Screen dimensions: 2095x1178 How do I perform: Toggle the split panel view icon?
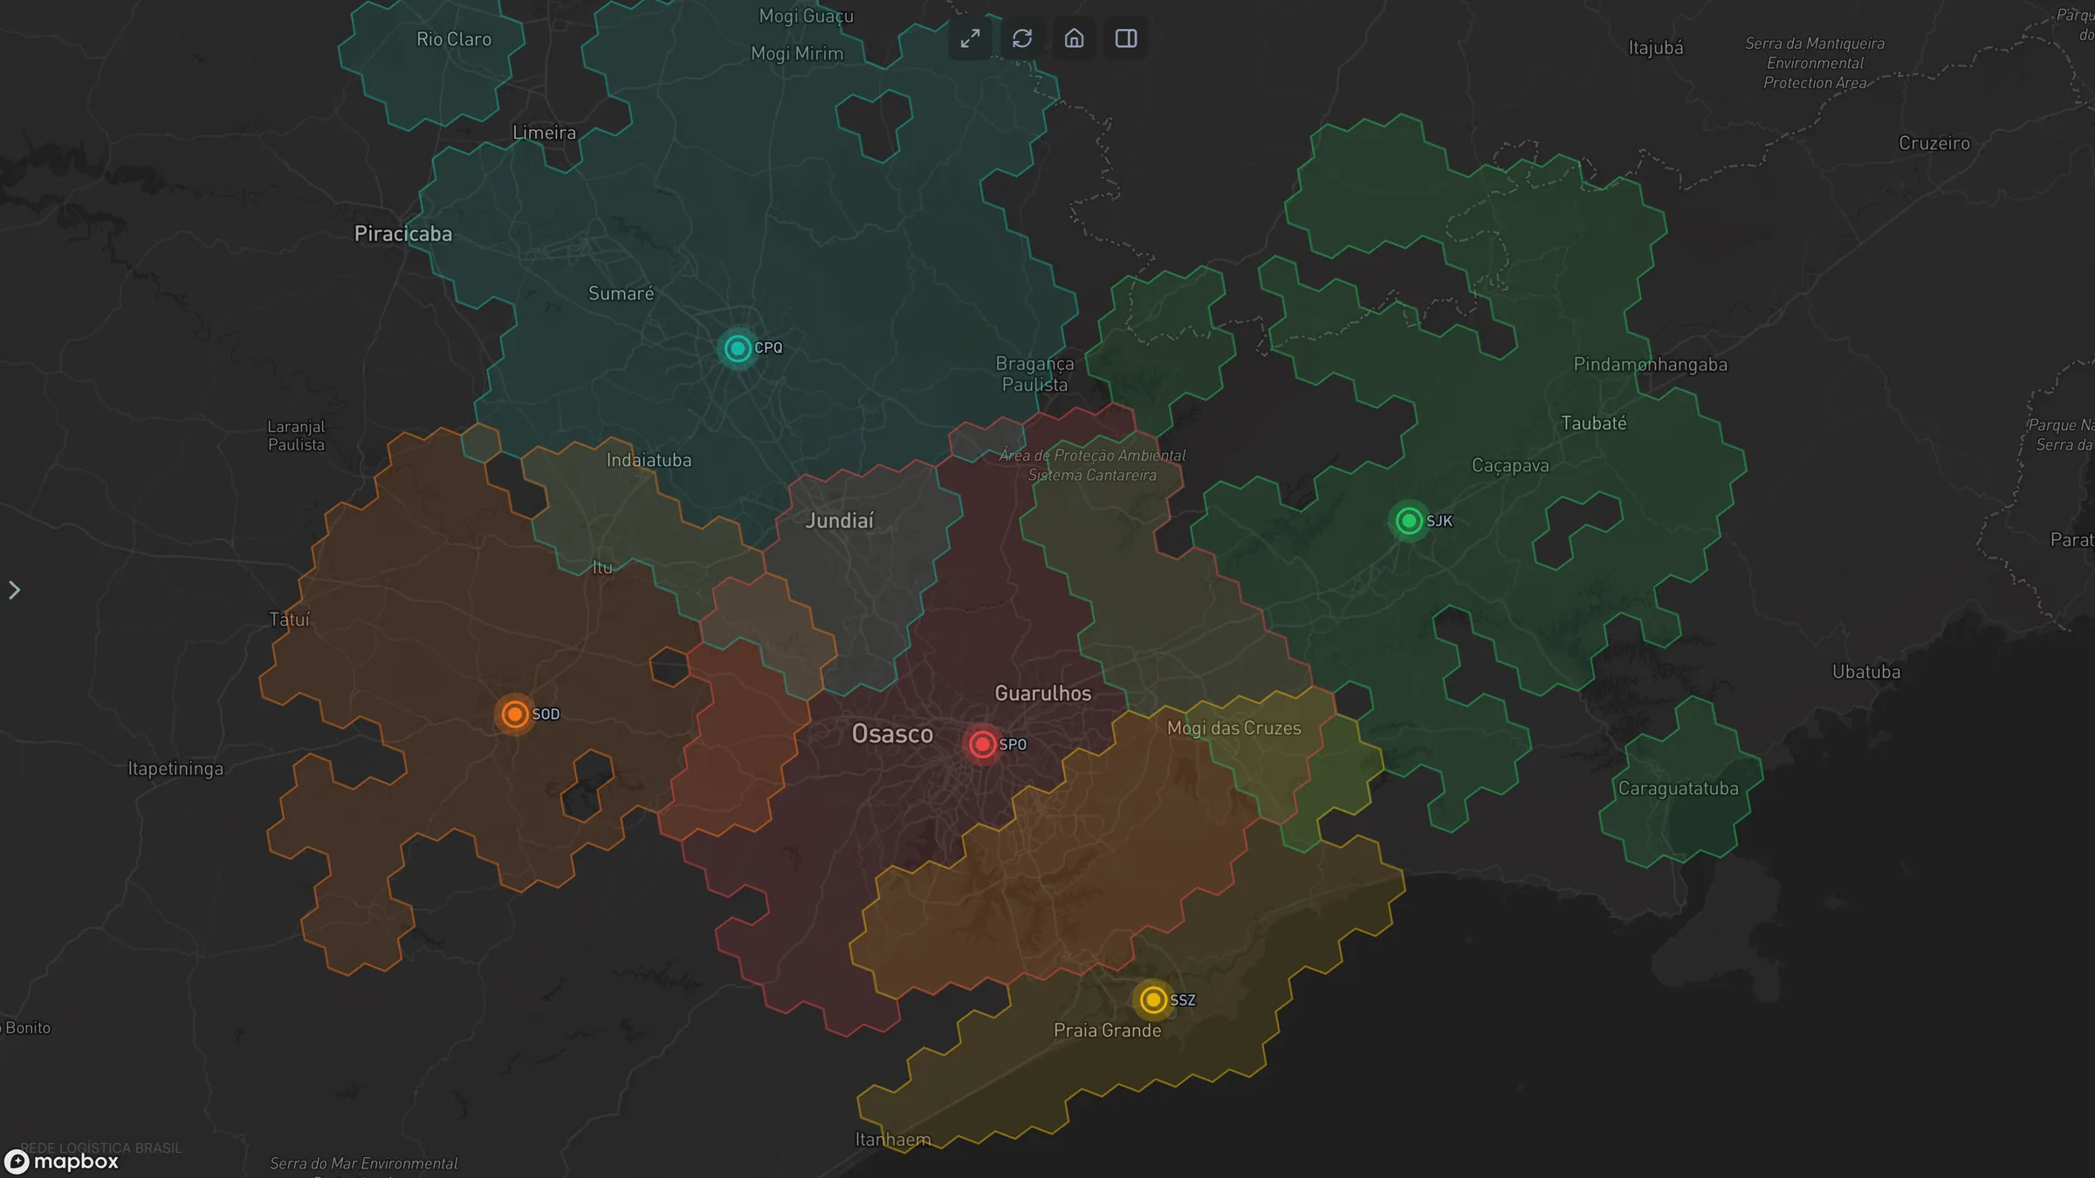pos(1126,38)
